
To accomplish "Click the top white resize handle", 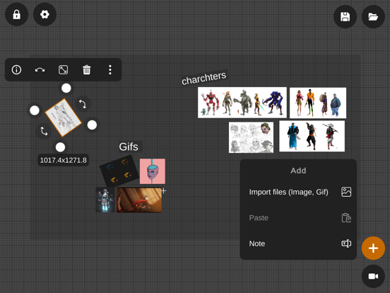I will tap(66, 88).
